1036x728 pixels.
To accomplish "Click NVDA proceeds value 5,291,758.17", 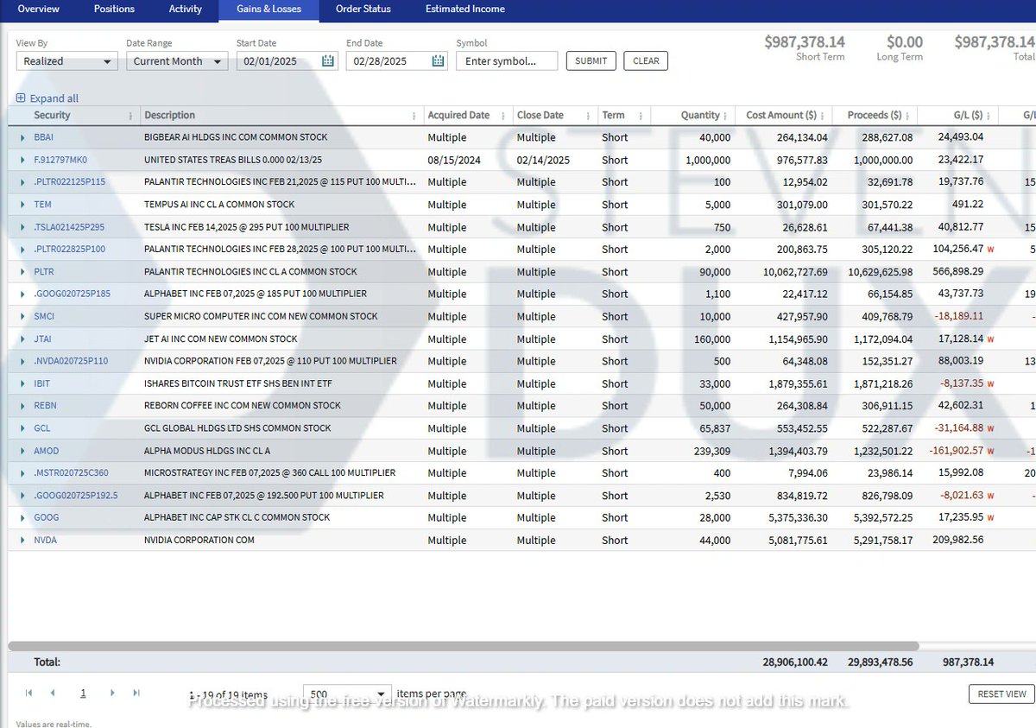I will pos(880,541).
